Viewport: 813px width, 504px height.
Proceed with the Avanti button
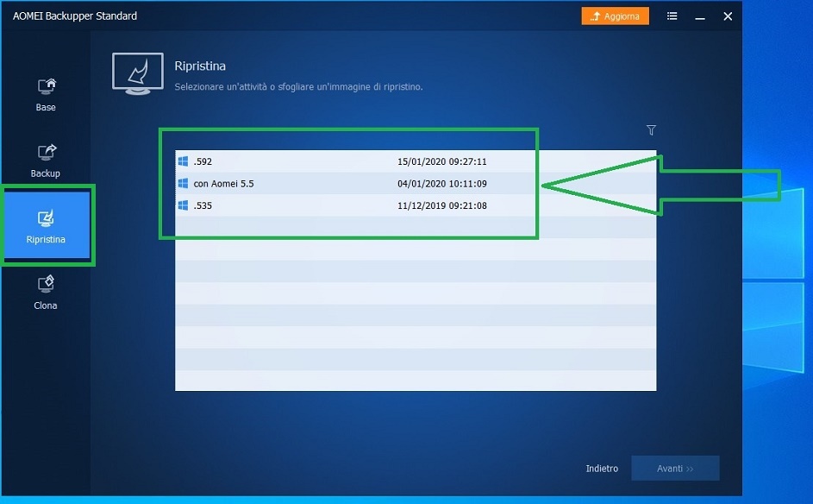point(675,469)
